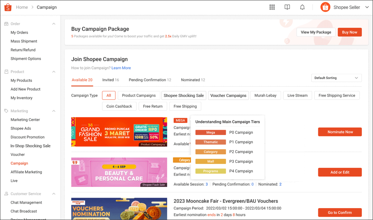This screenshot has height=220, width=373.
Task: Open the apps grid icon in the header
Action: tap(272, 7)
